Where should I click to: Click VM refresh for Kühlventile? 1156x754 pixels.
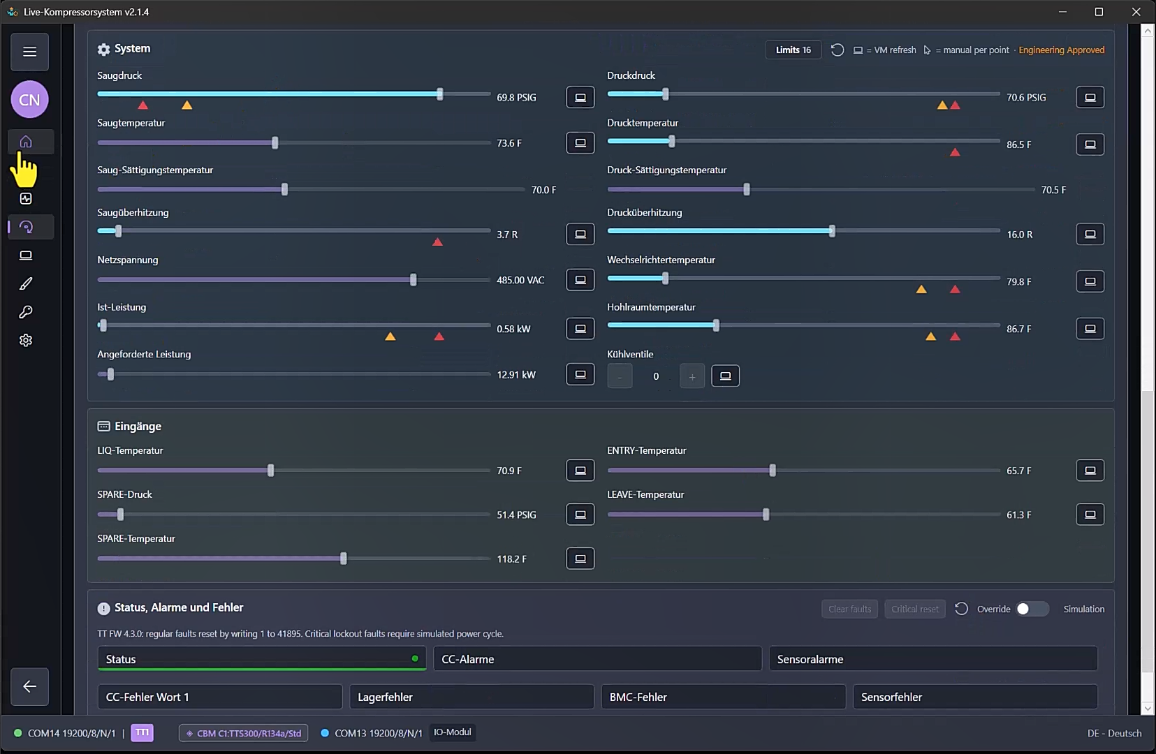726,376
